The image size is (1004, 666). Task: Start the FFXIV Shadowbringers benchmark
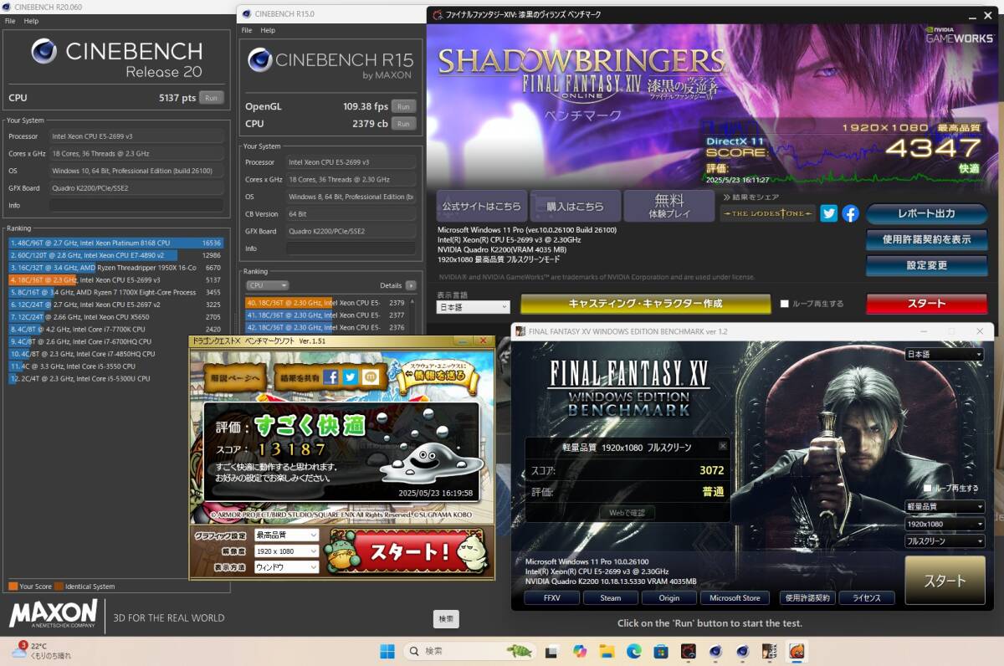(x=926, y=304)
